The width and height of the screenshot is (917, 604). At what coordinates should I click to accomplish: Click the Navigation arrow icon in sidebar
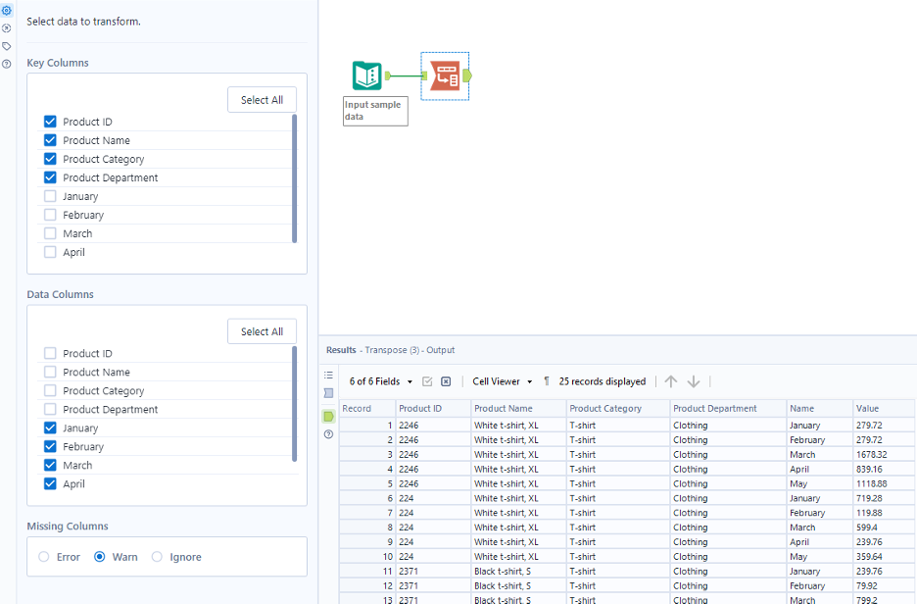[x=7, y=27]
